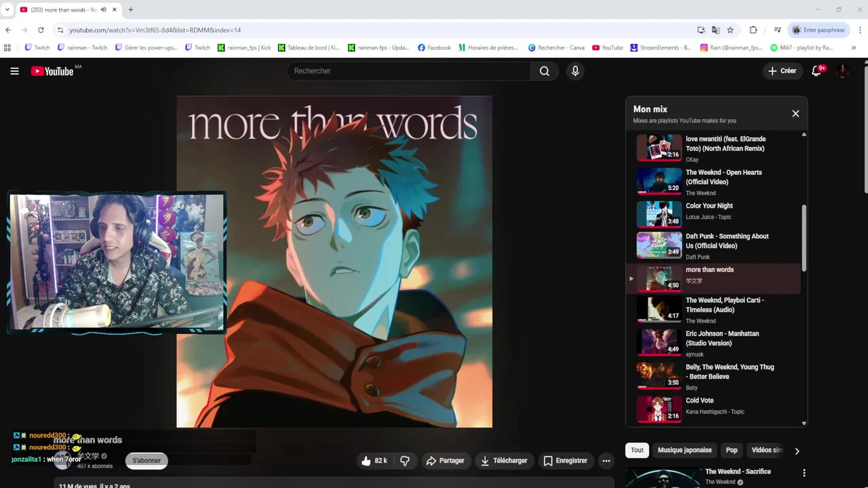Open the extensions puzzle icon

pyautogui.click(x=753, y=30)
